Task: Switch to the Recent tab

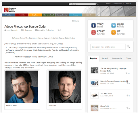Action: coord(105,58)
